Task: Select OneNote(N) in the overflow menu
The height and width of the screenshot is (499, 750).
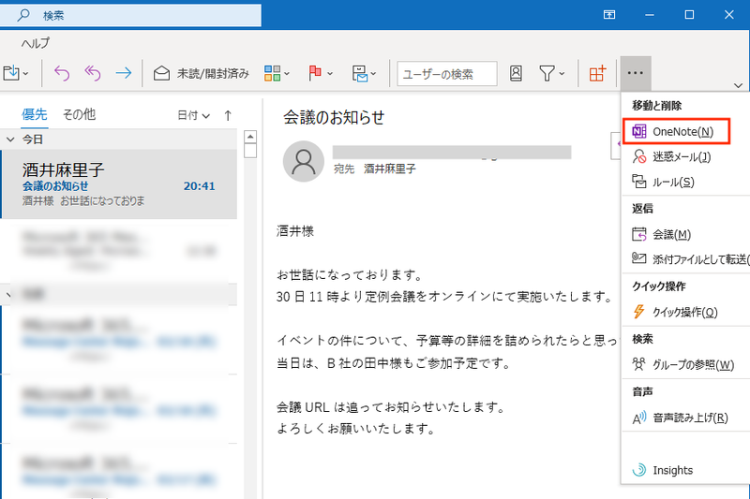Action: [x=676, y=131]
